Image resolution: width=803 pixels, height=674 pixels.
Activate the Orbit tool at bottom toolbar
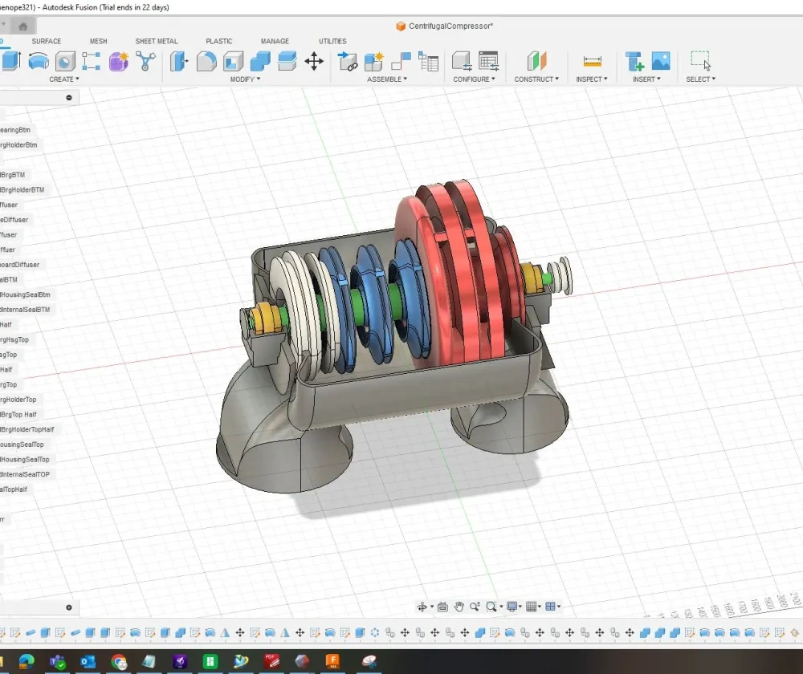[423, 607]
